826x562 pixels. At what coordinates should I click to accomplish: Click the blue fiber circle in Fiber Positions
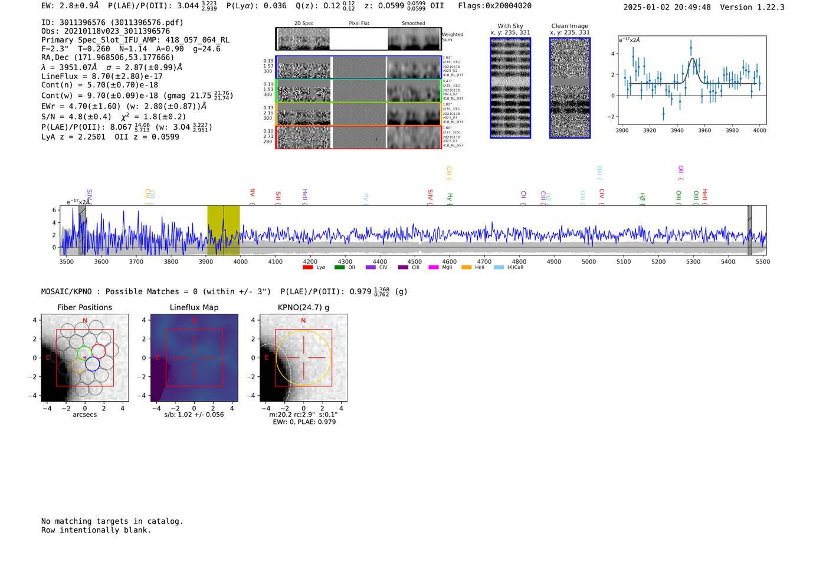(x=92, y=364)
